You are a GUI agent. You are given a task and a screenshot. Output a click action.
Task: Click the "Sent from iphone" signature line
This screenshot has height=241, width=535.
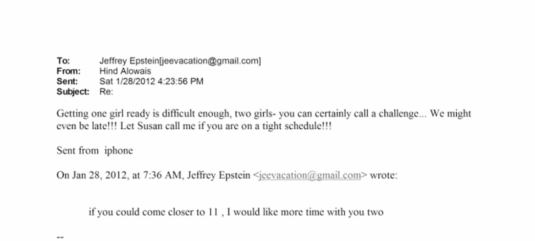[94, 151]
